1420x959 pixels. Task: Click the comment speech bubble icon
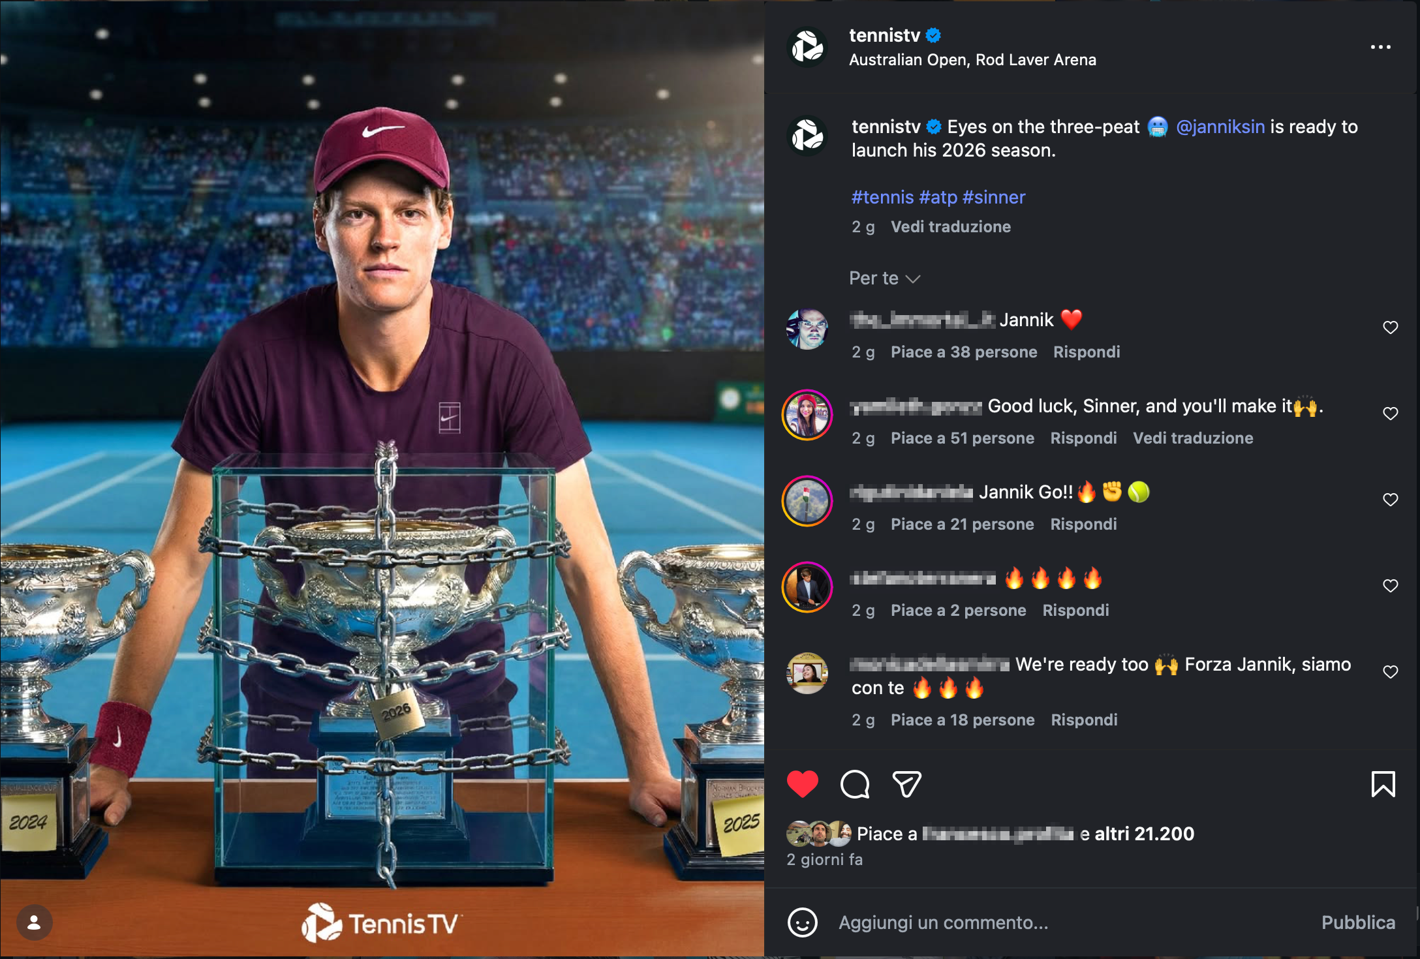pyautogui.click(x=855, y=784)
